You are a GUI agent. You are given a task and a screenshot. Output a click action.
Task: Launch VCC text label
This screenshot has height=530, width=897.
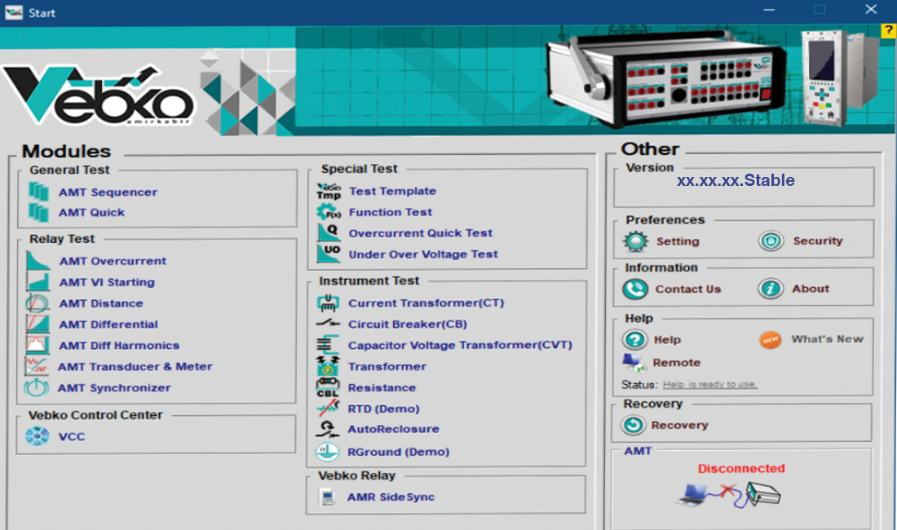pos(72,436)
